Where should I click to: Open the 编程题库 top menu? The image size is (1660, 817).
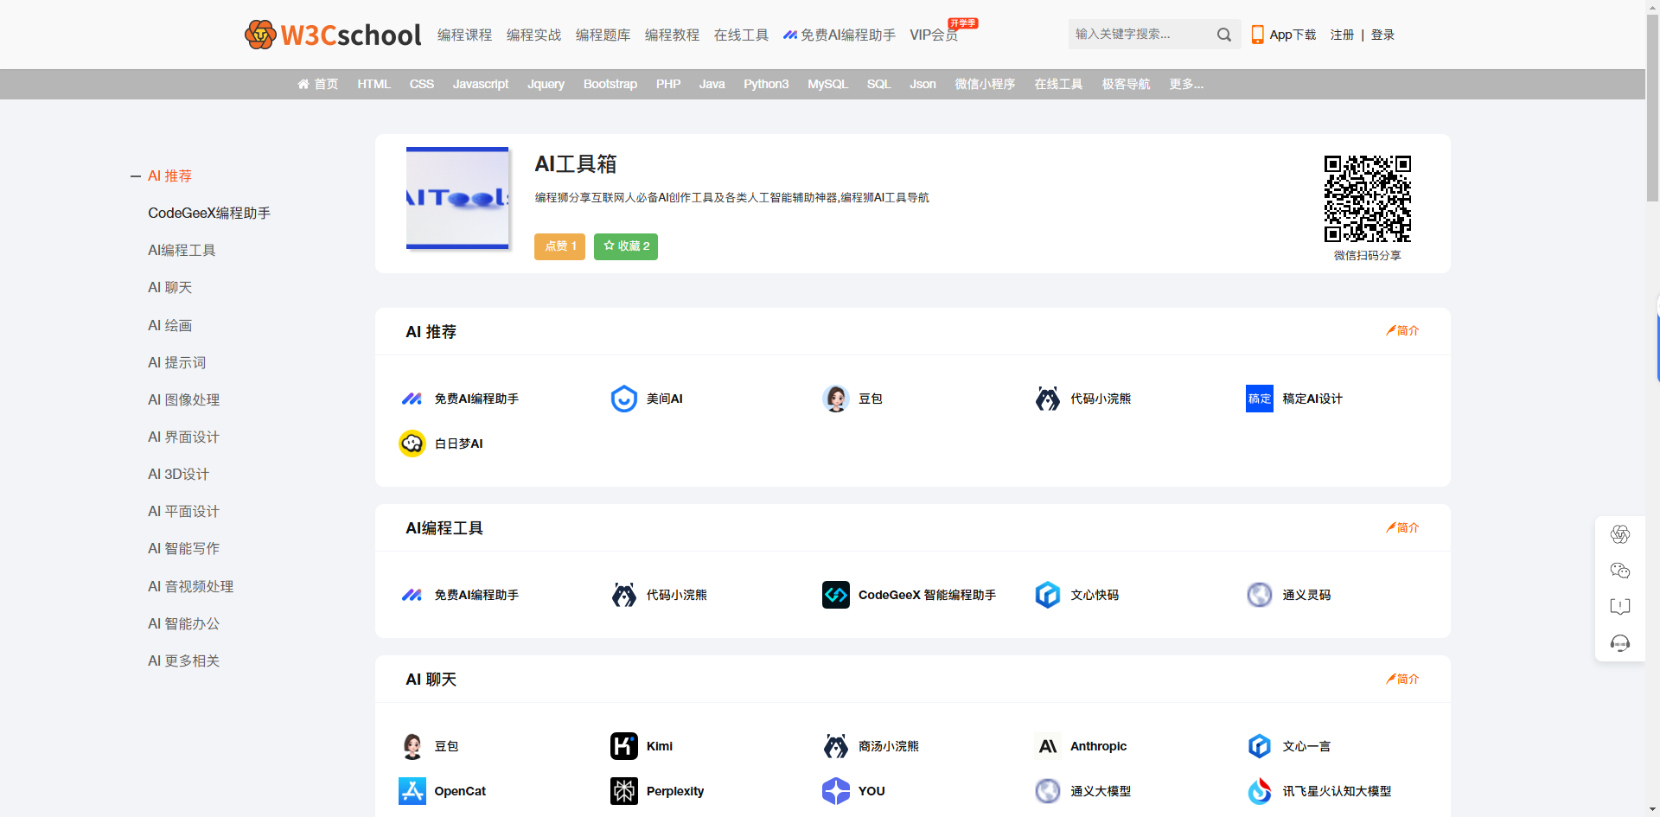pyautogui.click(x=603, y=35)
